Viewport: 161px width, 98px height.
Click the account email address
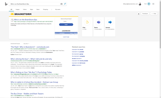(130, 4)
